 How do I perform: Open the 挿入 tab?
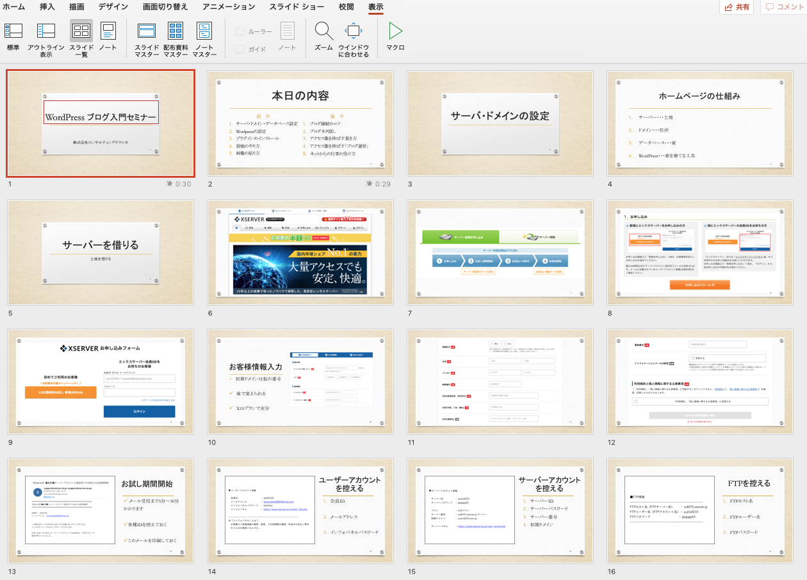47,7
